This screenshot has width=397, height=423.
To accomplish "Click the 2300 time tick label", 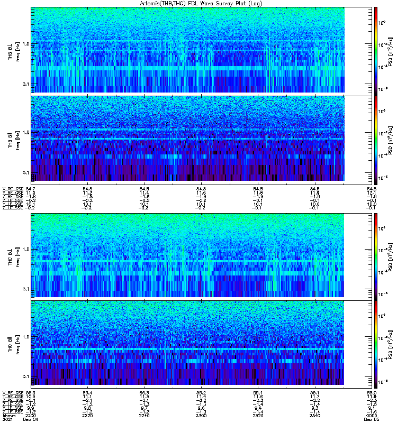I will tap(201, 416).
